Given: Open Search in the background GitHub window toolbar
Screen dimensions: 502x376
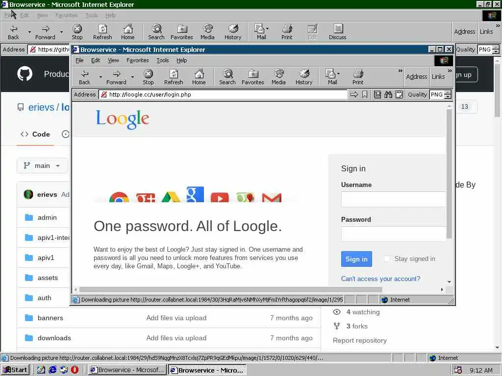Looking at the screenshot, I should 156,32.
